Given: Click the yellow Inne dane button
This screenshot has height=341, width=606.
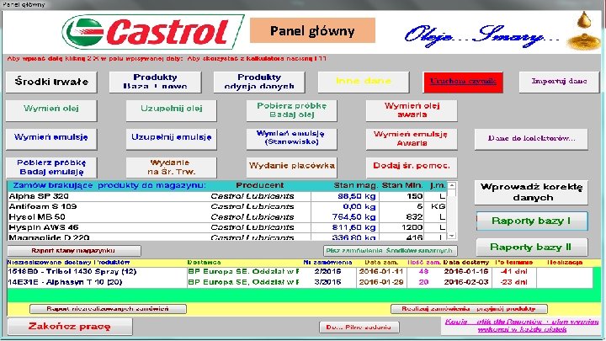Looking at the screenshot, I should coord(364,82).
